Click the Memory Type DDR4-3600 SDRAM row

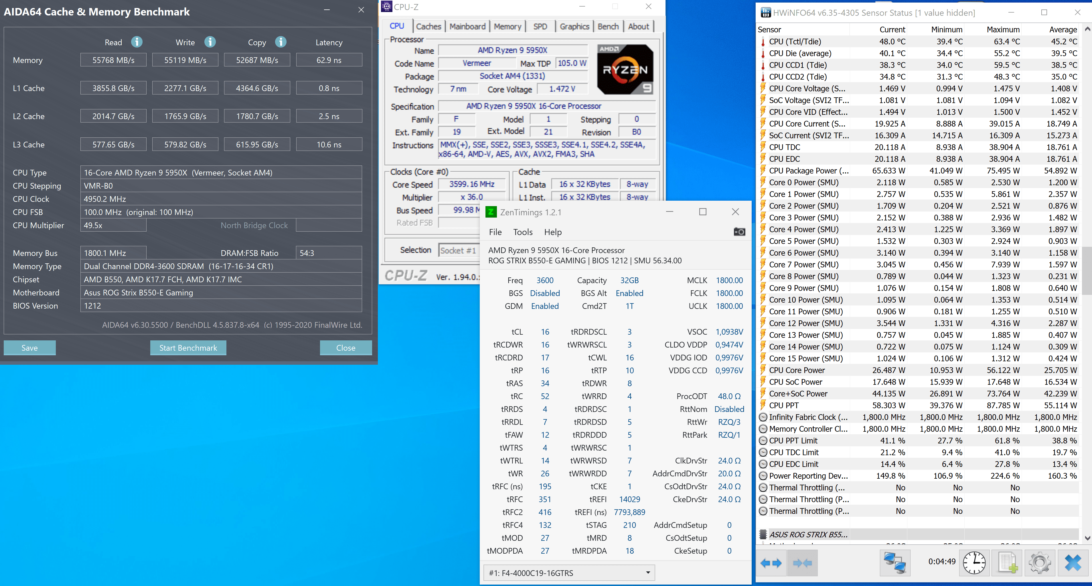[221, 266]
